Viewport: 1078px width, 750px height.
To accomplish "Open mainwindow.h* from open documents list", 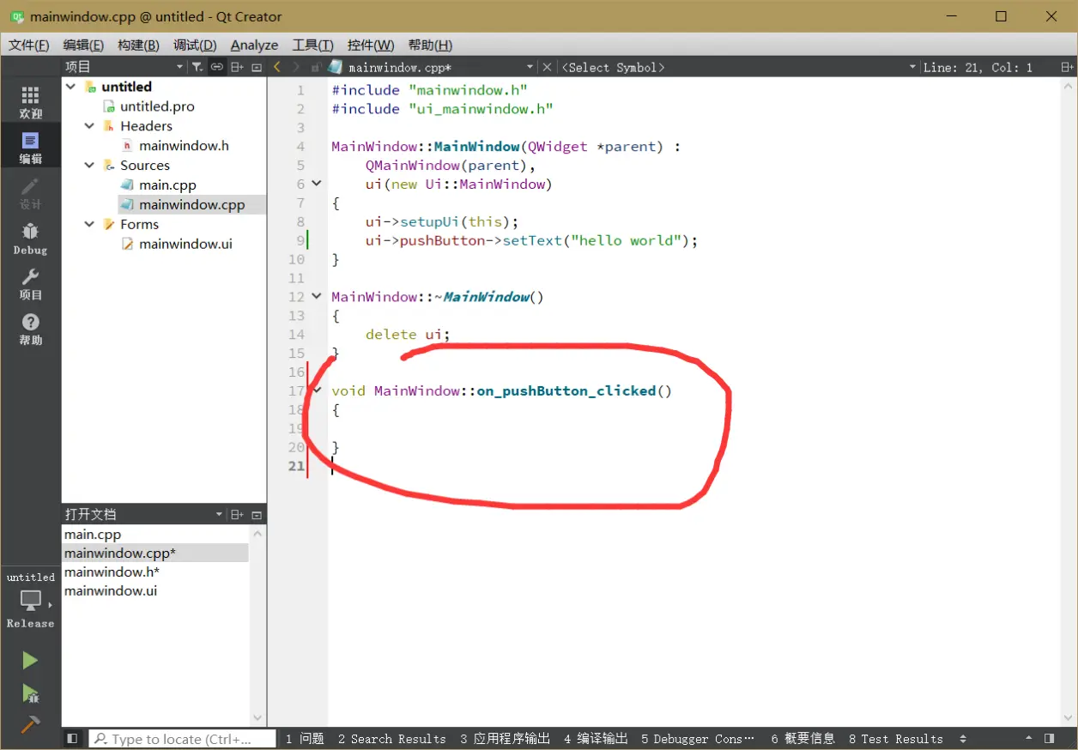I will click(x=112, y=572).
